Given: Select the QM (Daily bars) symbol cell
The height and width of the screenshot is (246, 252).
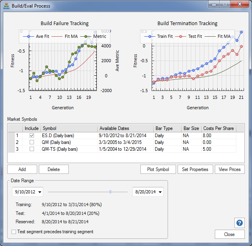Looking at the screenshot, I should (69, 142).
